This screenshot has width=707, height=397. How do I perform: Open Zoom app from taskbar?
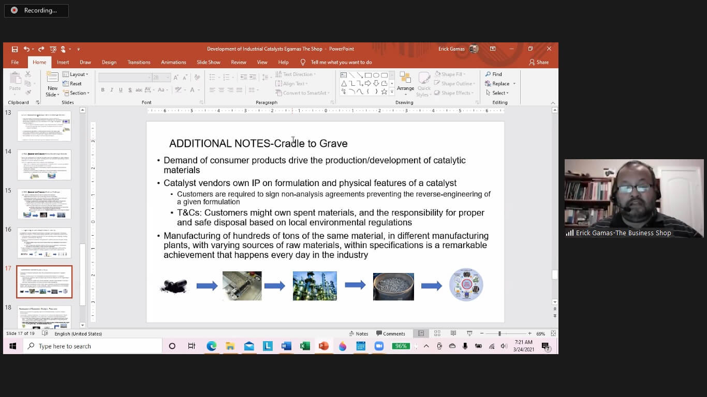(x=379, y=346)
